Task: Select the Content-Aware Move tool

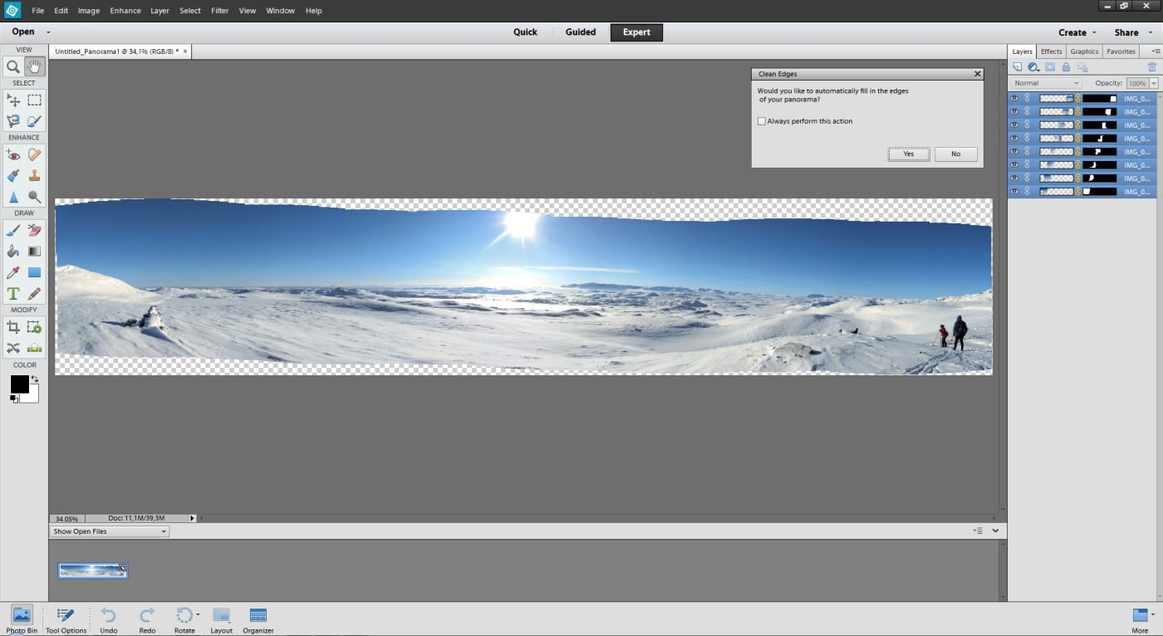Action: (x=13, y=348)
